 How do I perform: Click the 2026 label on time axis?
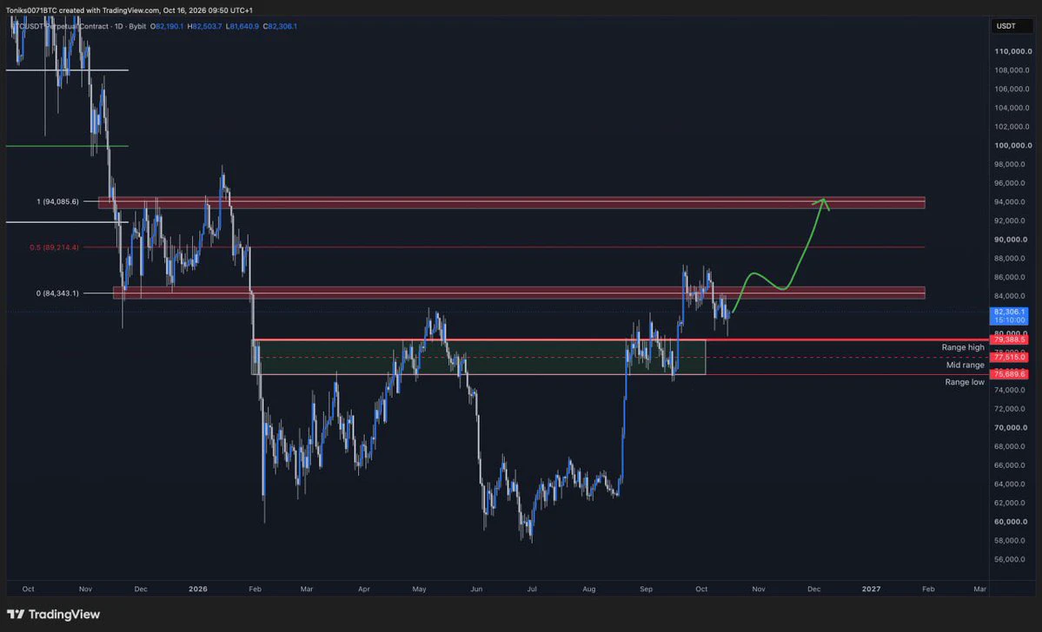[198, 589]
